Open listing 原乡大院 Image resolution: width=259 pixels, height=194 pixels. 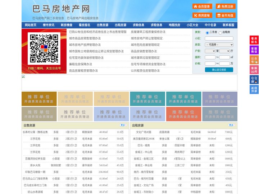pos(35,165)
